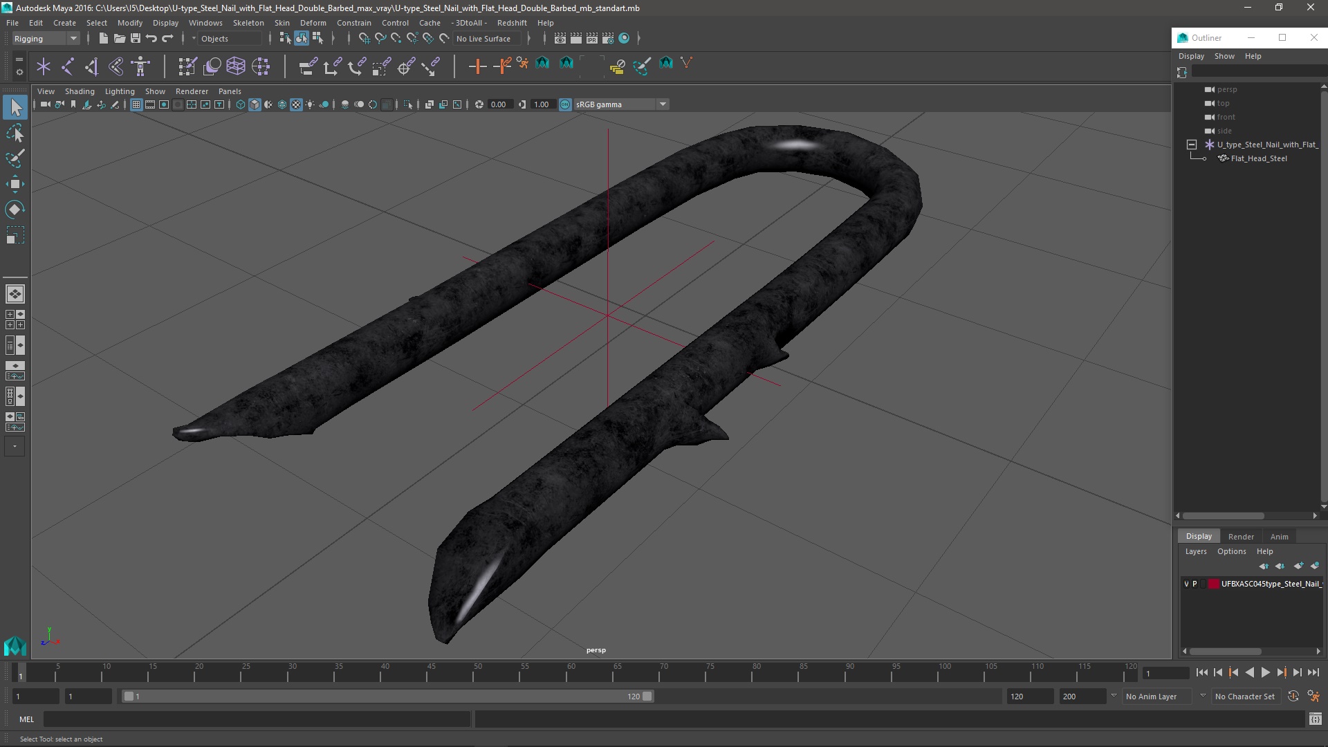Viewport: 1328px width, 747px height.
Task: Open the Redshift menu
Action: tap(512, 23)
